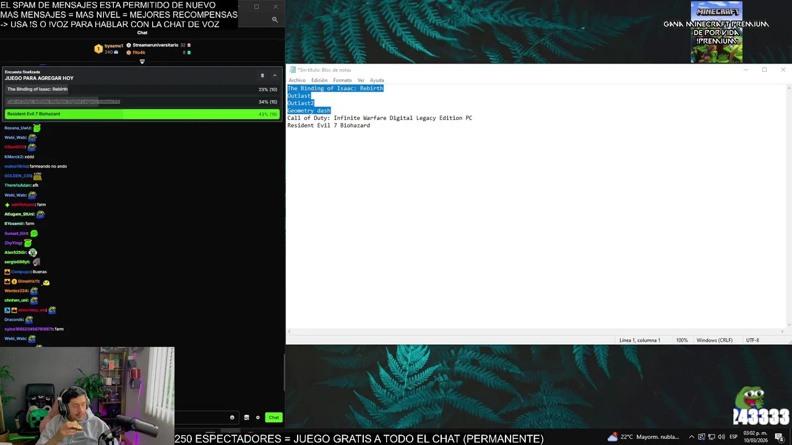Select Call of Duty poll result bar
The height and width of the screenshot is (445, 792).
[142, 101]
